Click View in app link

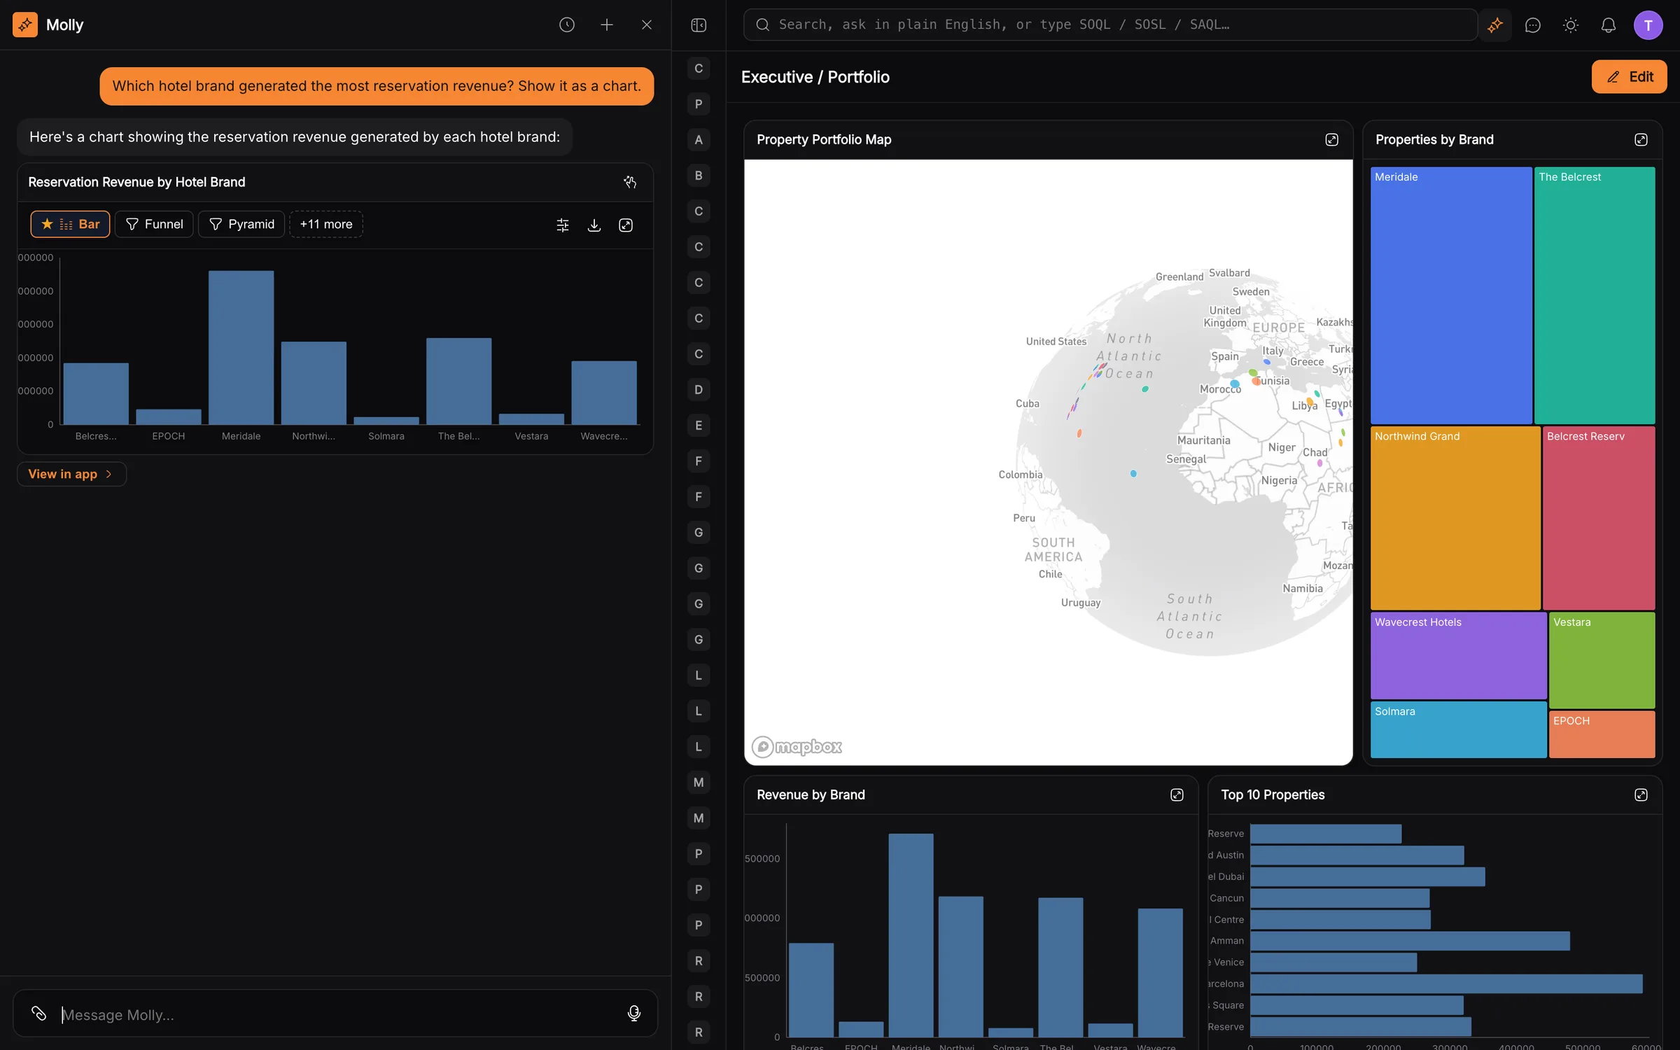point(71,474)
